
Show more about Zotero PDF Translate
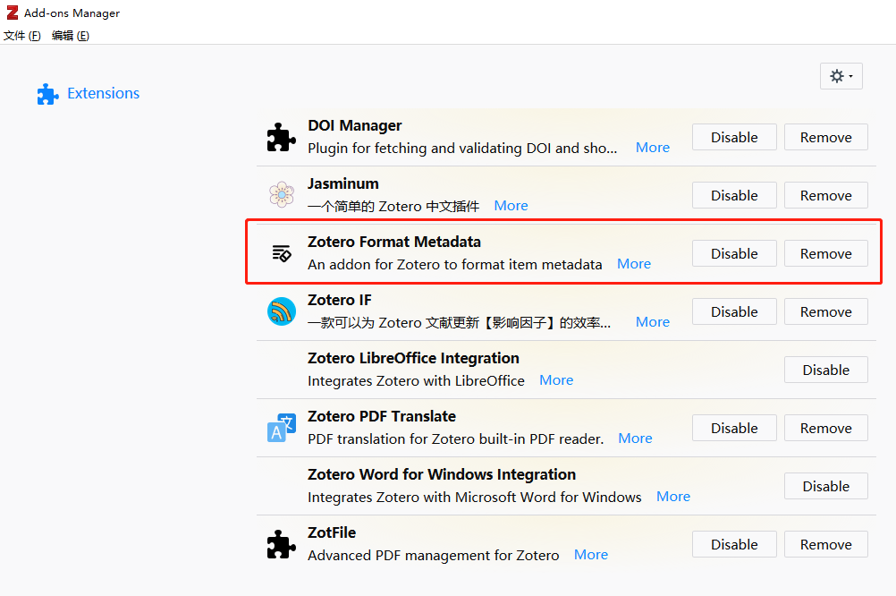coord(635,438)
